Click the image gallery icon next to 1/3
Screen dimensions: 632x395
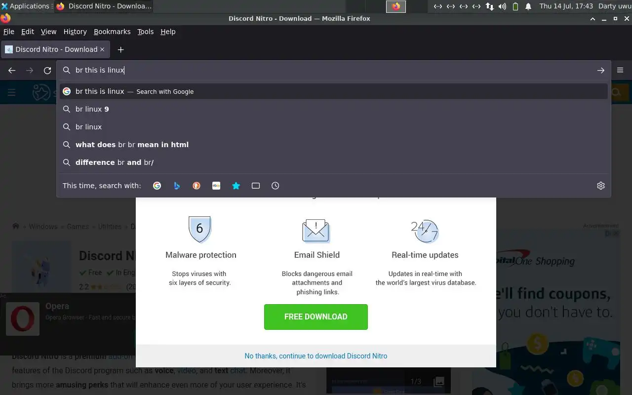point(438,382)
